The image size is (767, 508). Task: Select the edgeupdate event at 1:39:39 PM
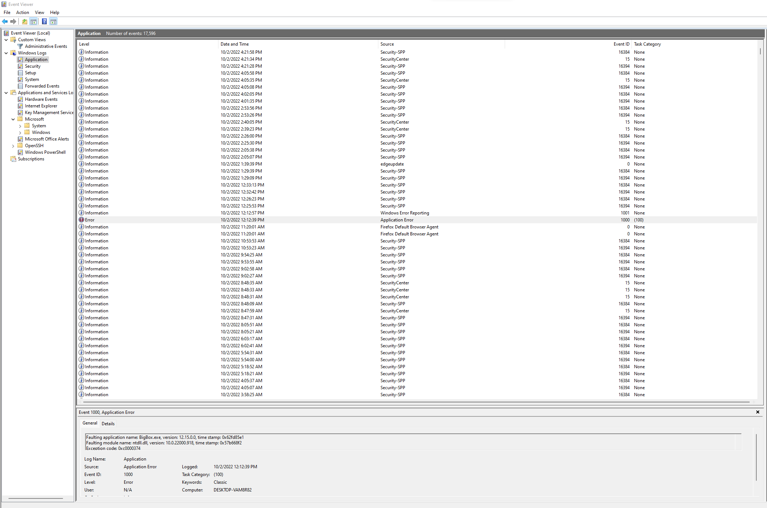[x=417, y=164]
